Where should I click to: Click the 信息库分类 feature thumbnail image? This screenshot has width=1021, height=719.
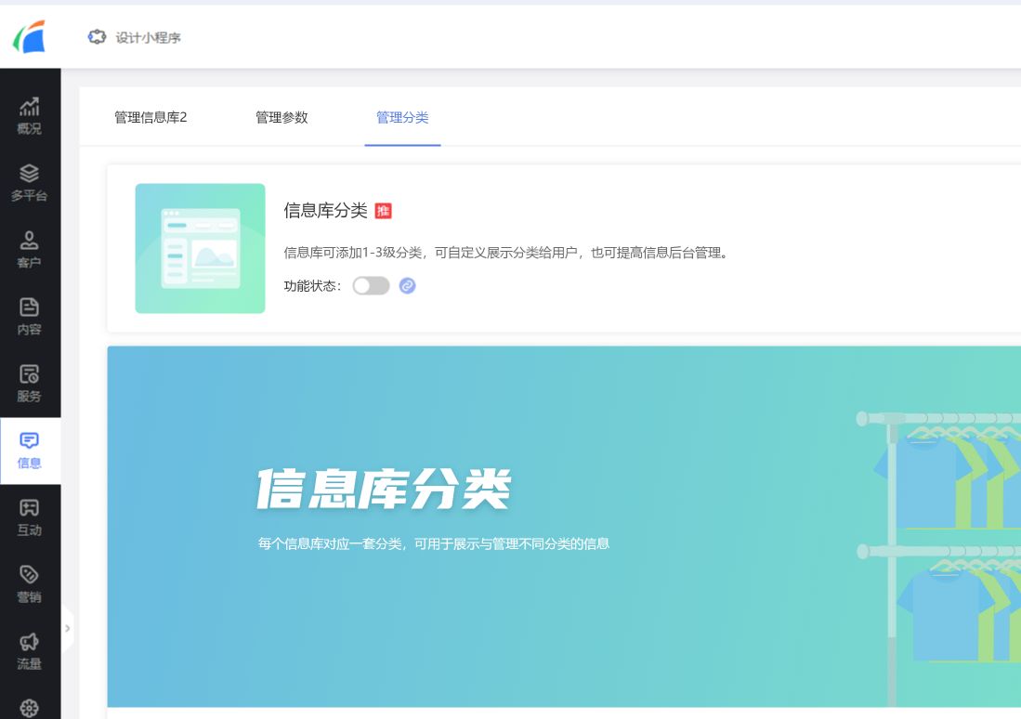[x=200, y=248]
